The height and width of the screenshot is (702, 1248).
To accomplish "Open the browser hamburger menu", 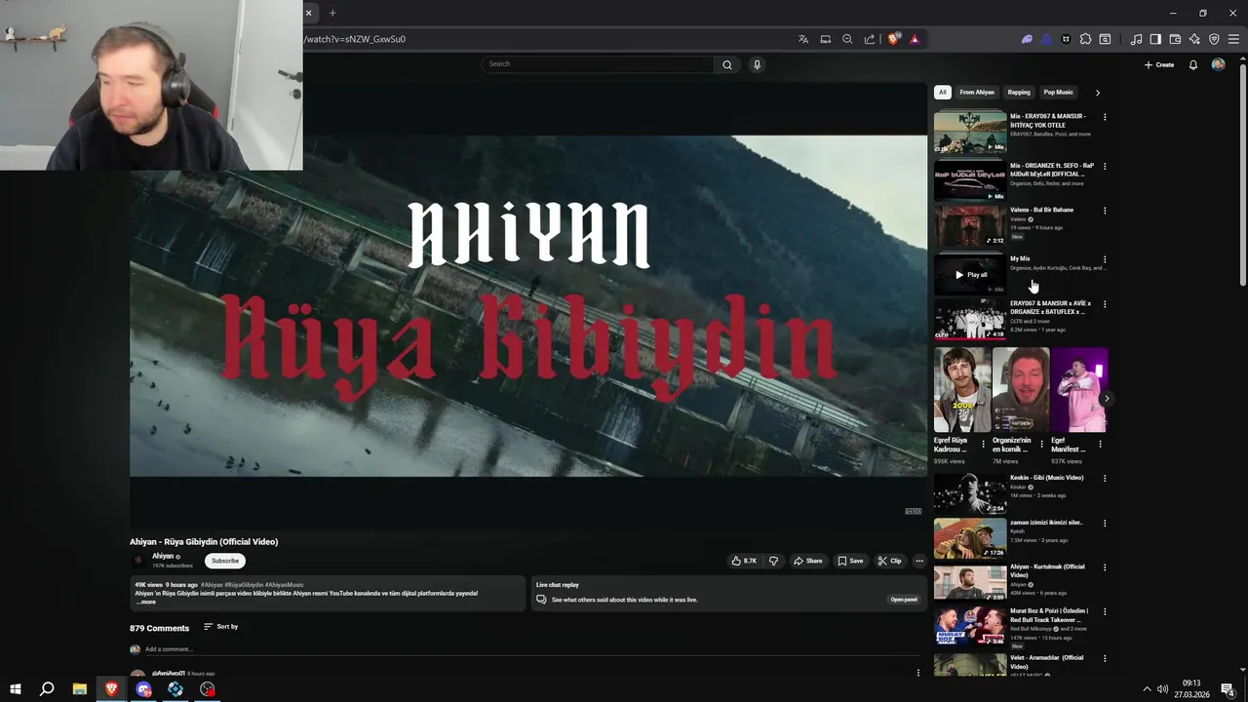I will (1233, 39).
